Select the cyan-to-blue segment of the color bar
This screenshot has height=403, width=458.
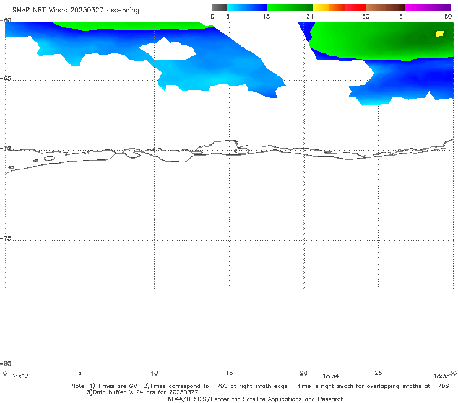pos(247,7)
